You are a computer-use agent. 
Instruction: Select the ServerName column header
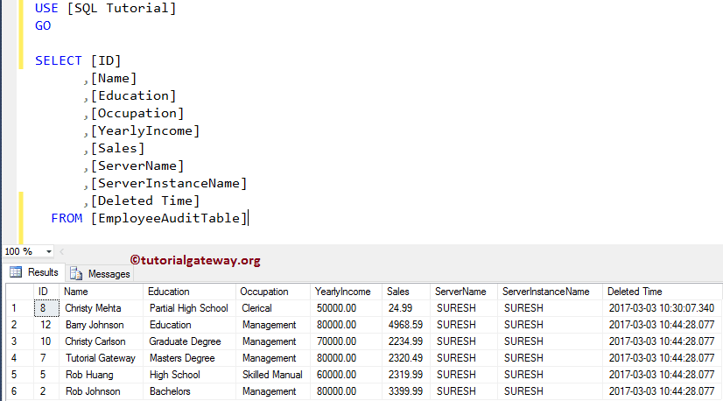coord(464,292)
